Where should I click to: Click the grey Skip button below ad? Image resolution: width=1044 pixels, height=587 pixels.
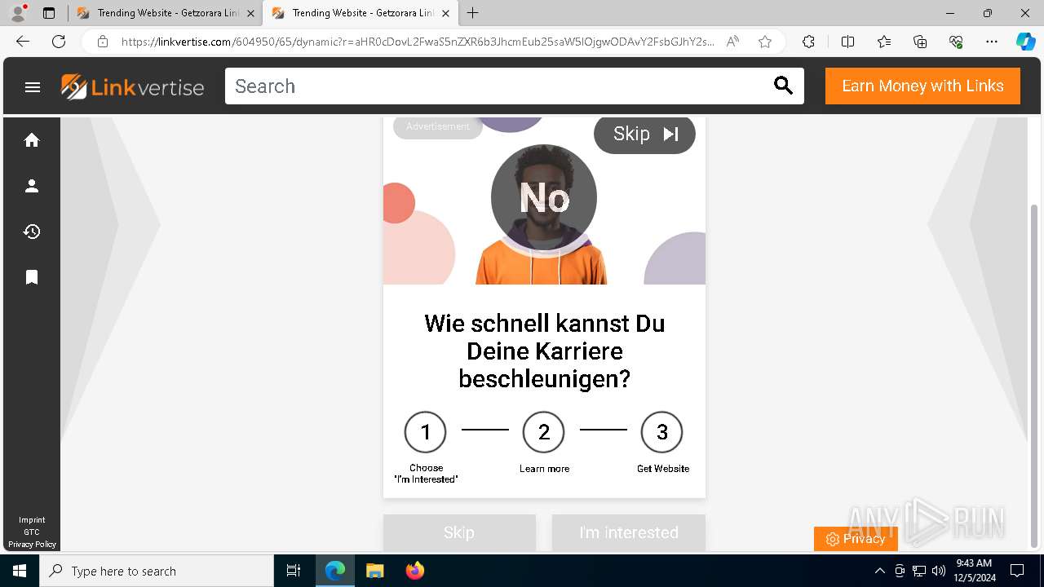pos(459,532)
